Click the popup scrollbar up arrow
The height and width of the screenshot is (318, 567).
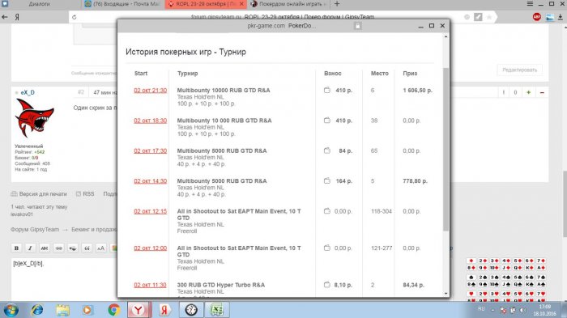[446, 37]
